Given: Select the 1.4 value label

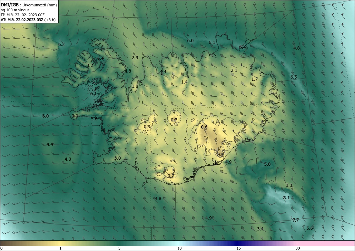Looking at the screenshot, I should 185,82.
